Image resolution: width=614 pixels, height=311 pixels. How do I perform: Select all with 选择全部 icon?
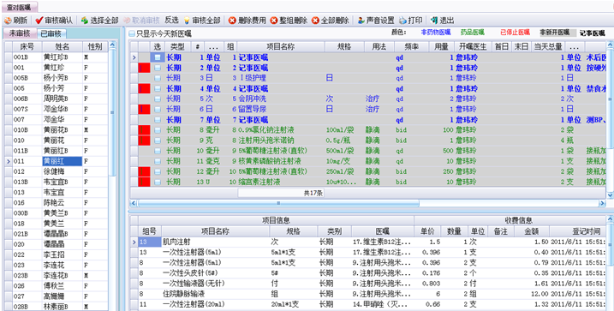point(85,21)
